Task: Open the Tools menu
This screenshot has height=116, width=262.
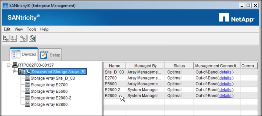Action: coord(31,29)
